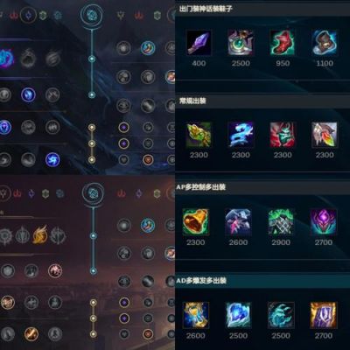This screenshot has height=350, width=350.
Task: Open the Sorcery path icon on blue rune page
Action: point(28,15)
